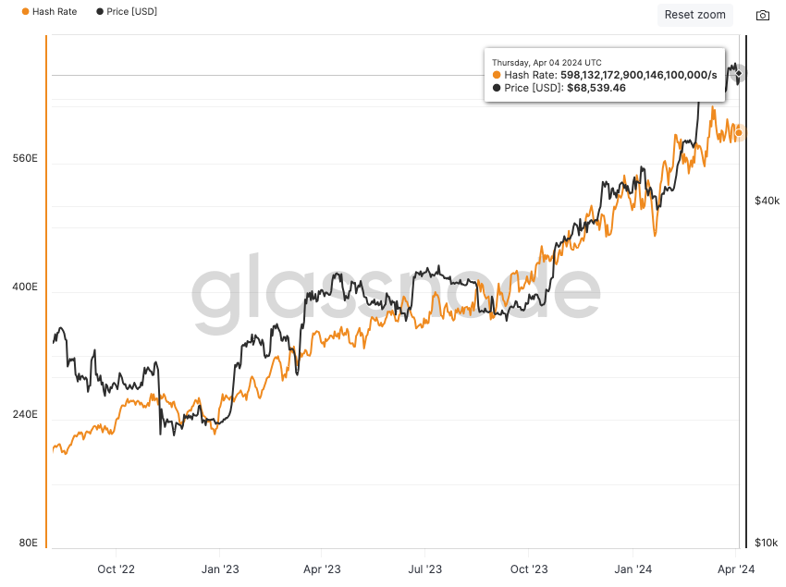Viewport: 786px width, 587px height.
Task: Click the Oct '22 x-axis label
Action: click(116, 569)
